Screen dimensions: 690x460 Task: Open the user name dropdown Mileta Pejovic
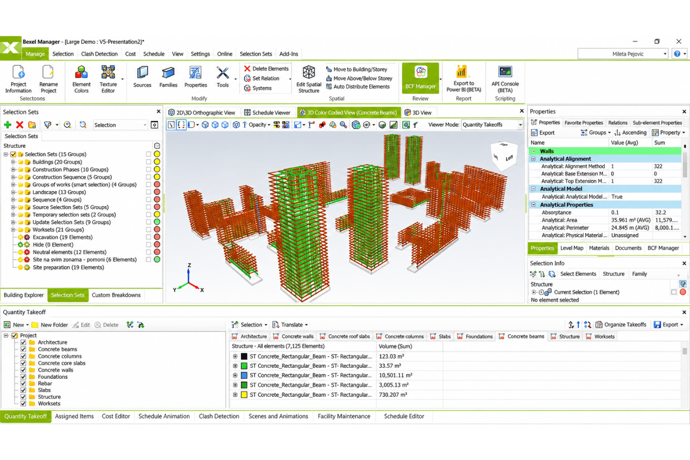pyautogui.click(x=623, y=54)
